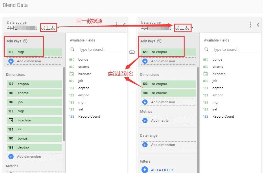Open the right data source three-dot menu
The image size is (263, 173).
pos(250,25)
